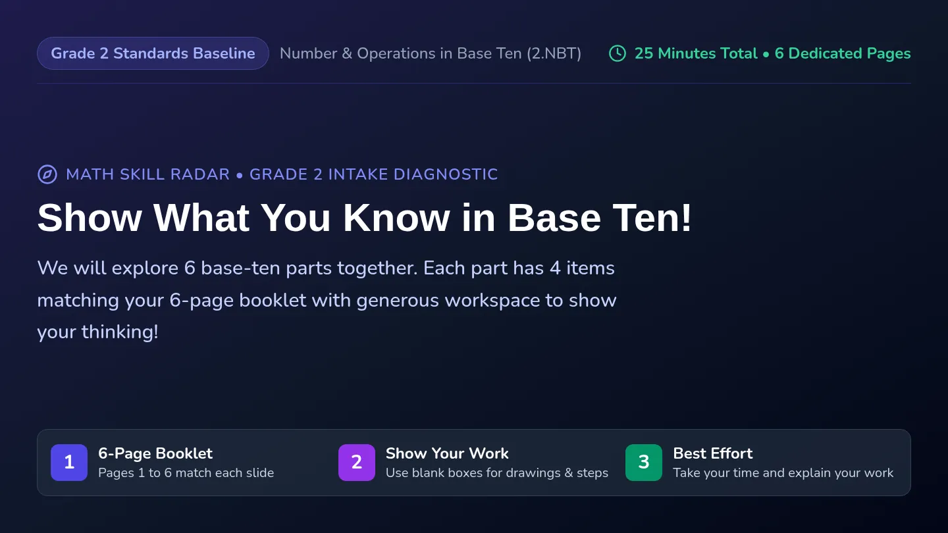Click the clock icon beside 25 Minutes Total
The height and width of the screenshot is (533, 948).
click(x=618, y=53)
